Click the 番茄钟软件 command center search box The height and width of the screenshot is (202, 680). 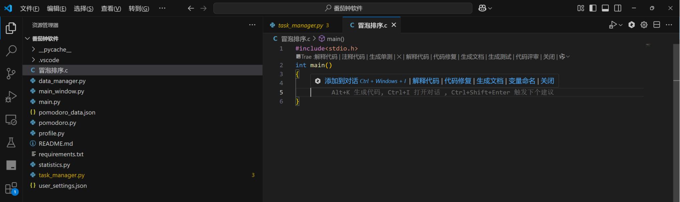point(343,8)
